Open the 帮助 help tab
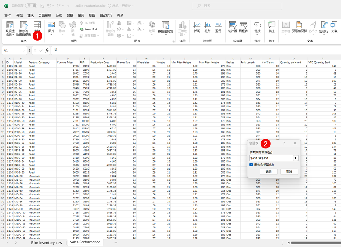341x247 pixels. [x=120, y=16]
